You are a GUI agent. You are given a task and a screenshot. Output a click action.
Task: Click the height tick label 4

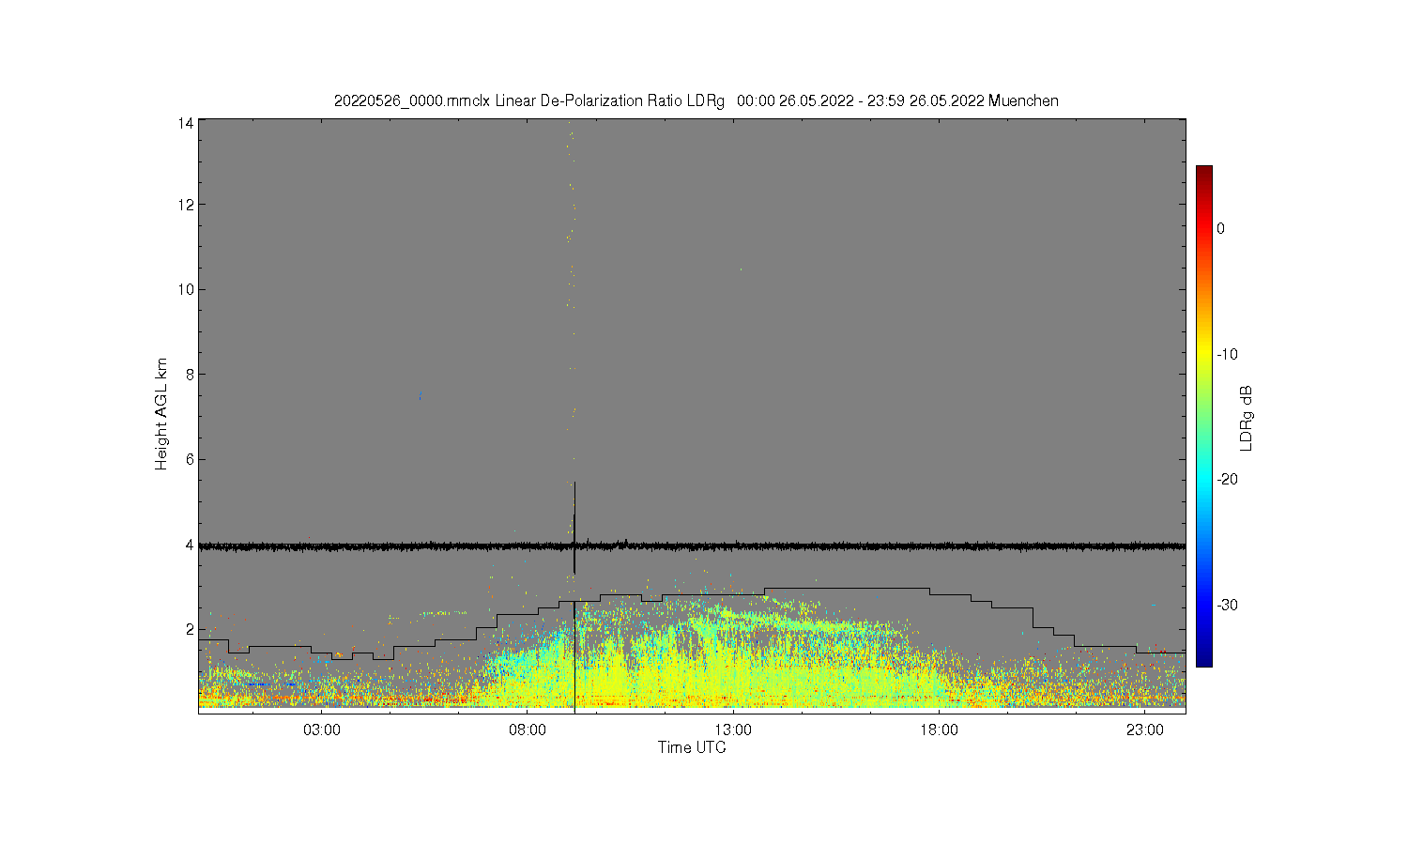click(x=190, y=545)
